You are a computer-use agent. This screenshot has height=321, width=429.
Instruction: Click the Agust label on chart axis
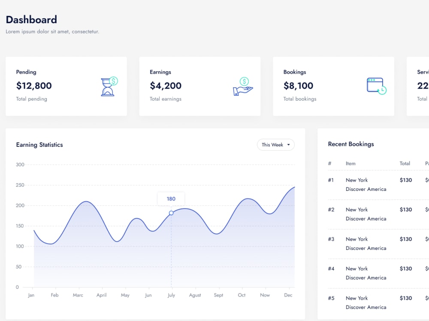tap(195, 295)
